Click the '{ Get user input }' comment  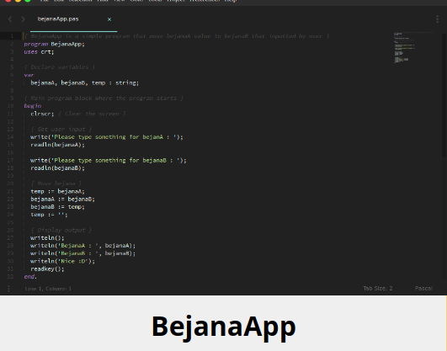point(61,129)
